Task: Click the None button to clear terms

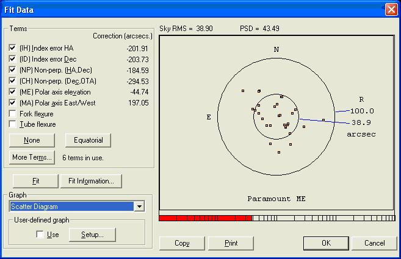Action: pos(32,140)
